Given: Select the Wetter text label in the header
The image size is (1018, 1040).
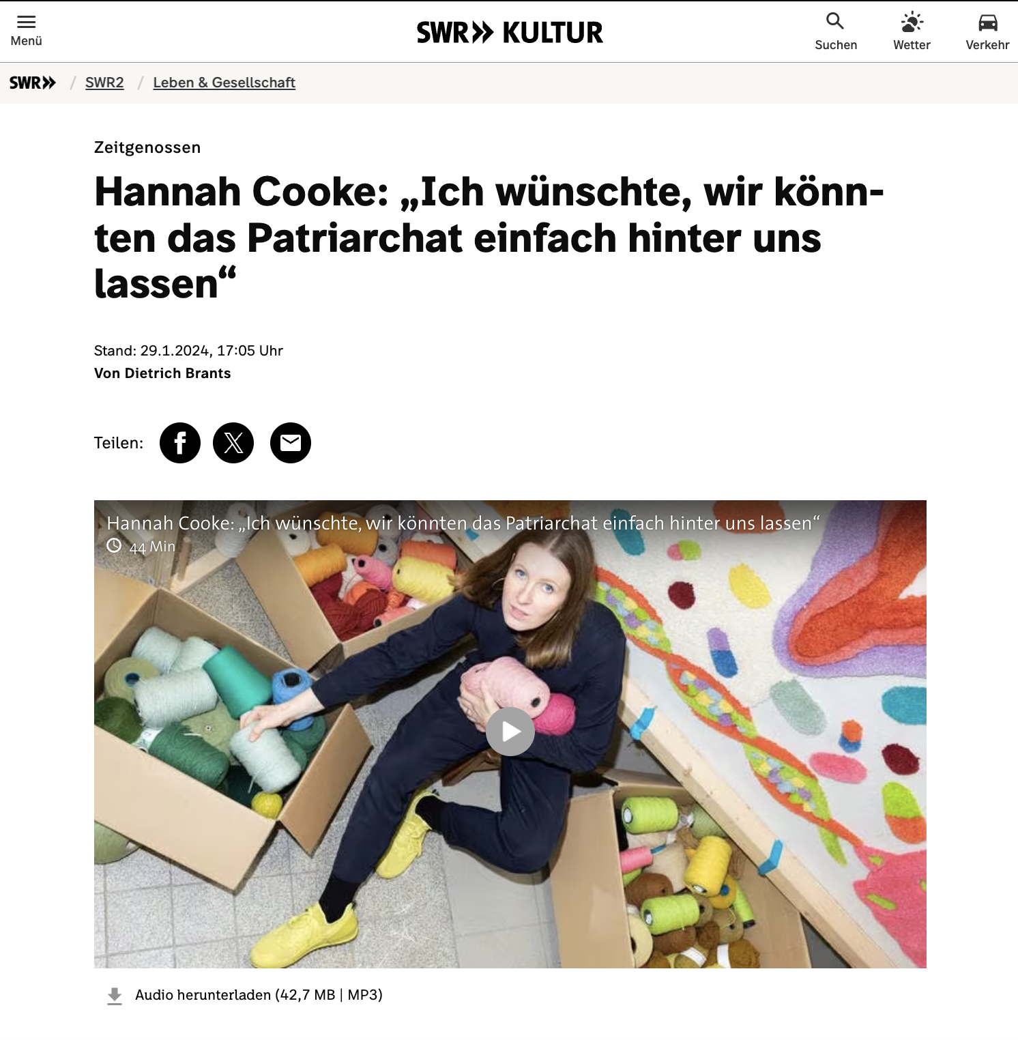Looking at the screenshot, I should [912, 45].
